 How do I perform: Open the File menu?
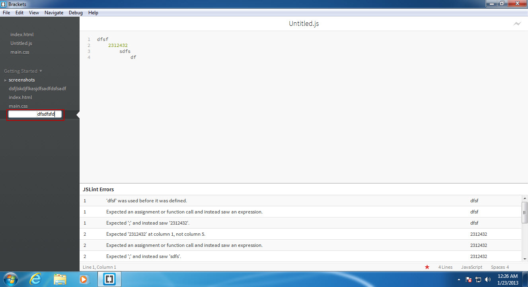pos(6,13)
